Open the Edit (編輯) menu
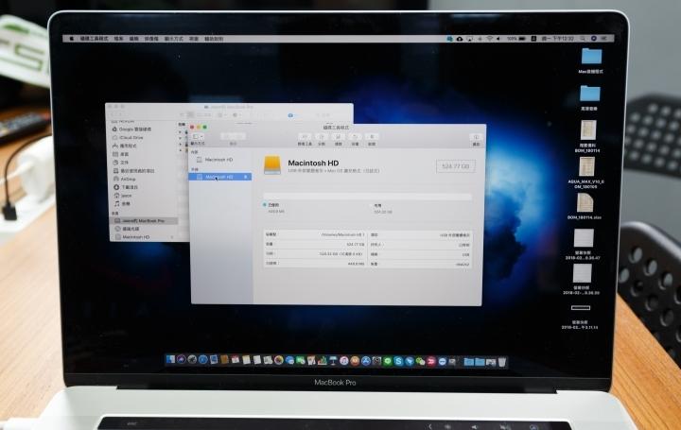Viewport: 681px width, 430px height. (133, 39)
